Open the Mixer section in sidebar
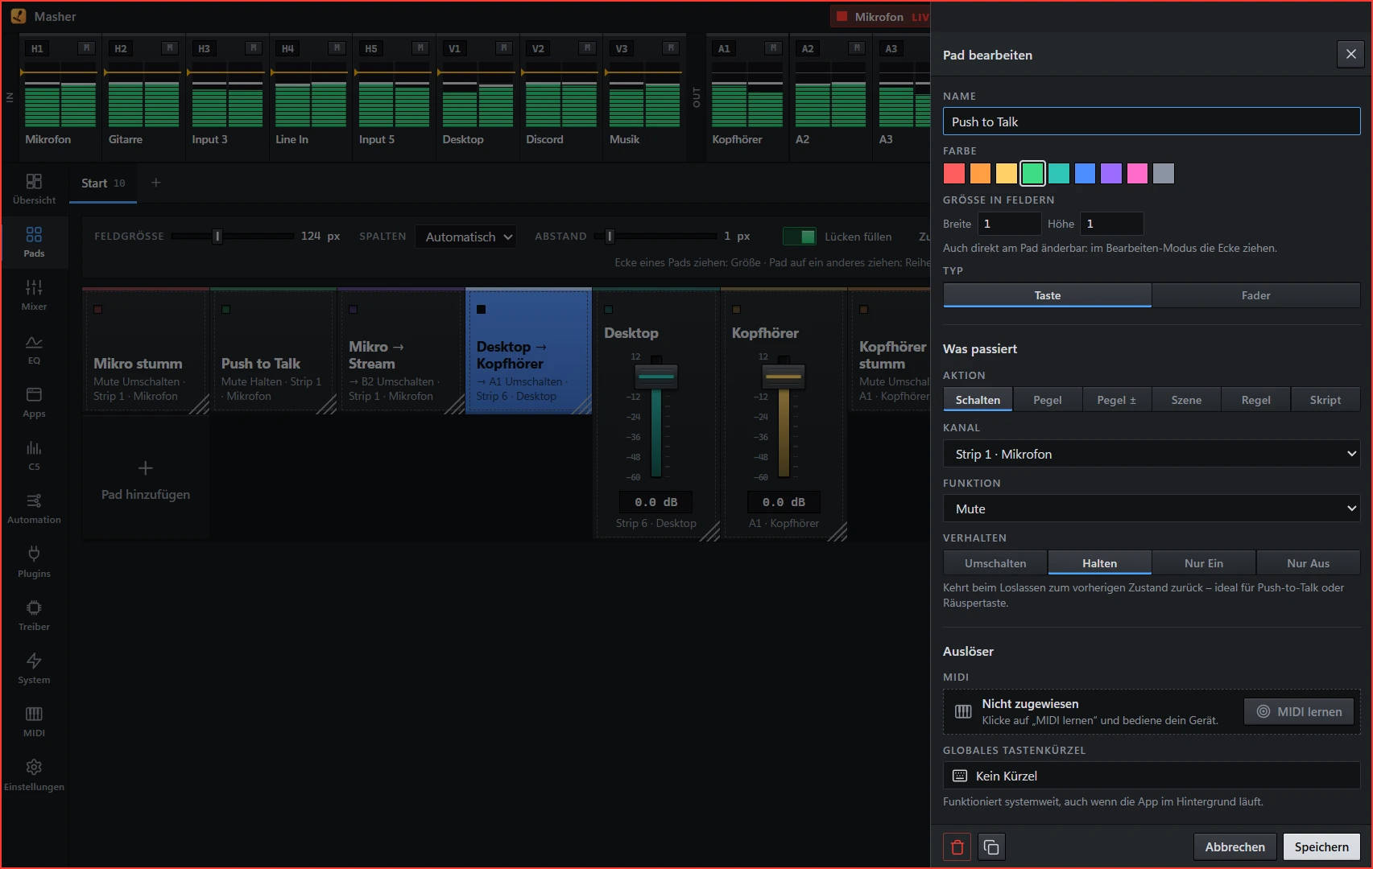Image resolution: width=1373 pixels, height=869 pixels. (x=34, y=295)
